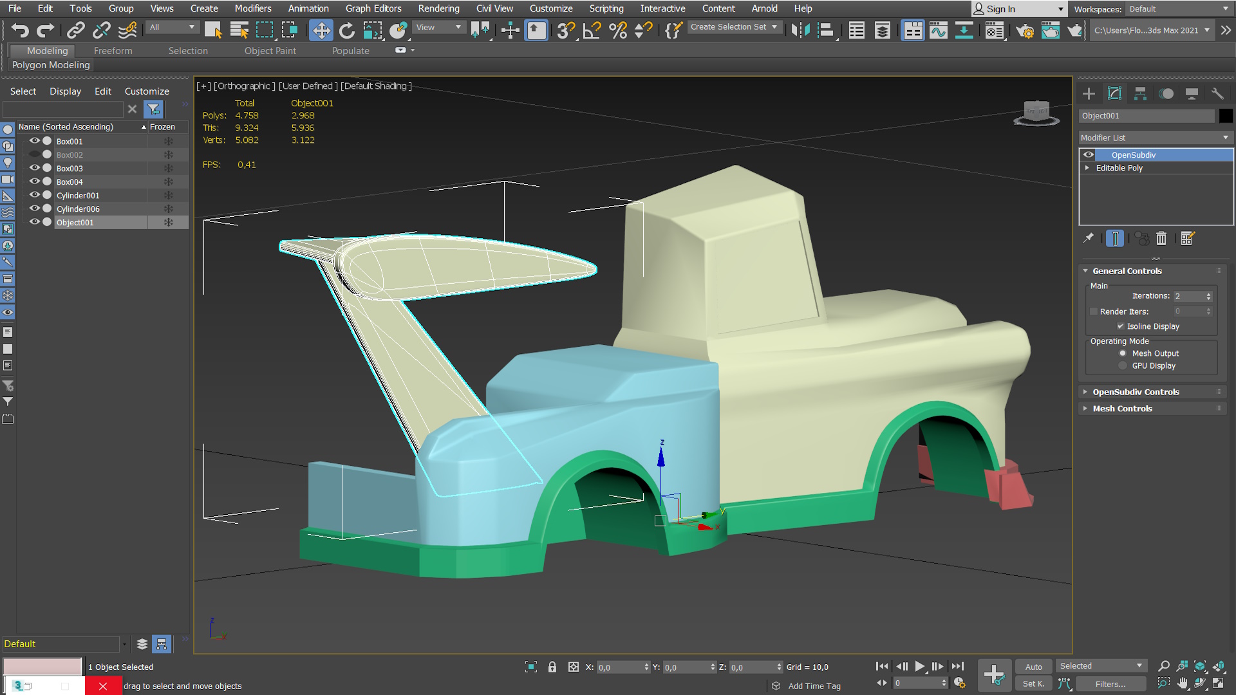The width and height of the screenshot is (1236, 695).
Task: Toggle the Angle Snap icon
Action: pyautogui.click(x=592, y=30)
